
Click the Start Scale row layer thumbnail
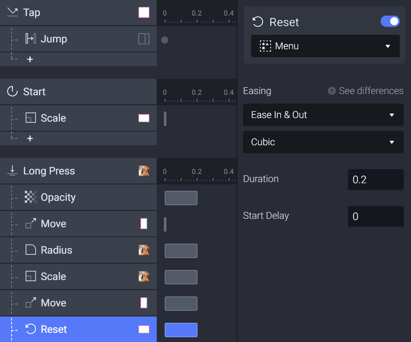(144, 118)
